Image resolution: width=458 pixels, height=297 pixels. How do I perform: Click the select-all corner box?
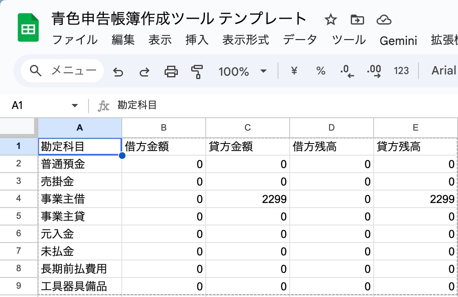17,127
